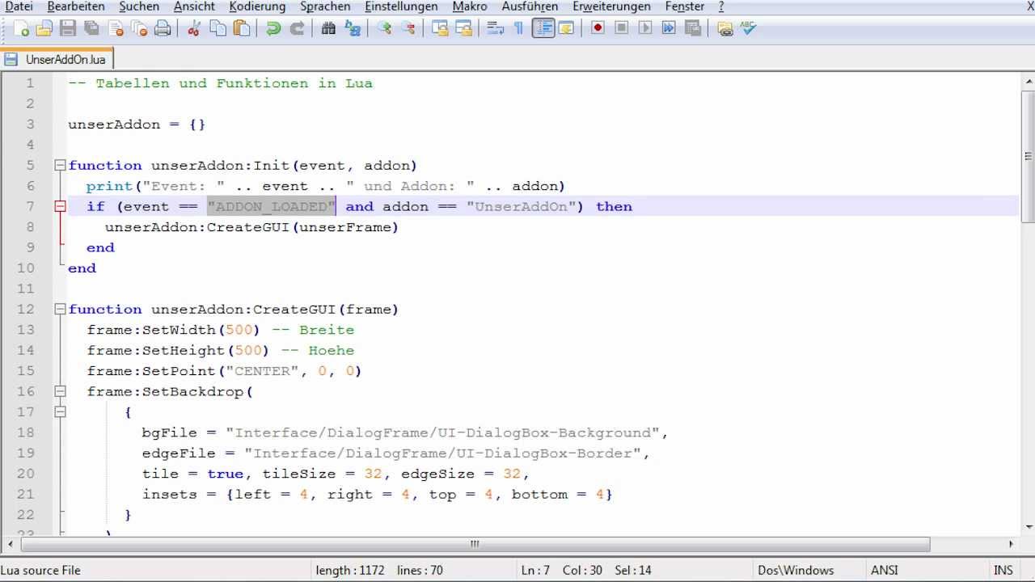1035x582 pixels.
Task: Click the Stop recording macro icon
Action: 621,28
